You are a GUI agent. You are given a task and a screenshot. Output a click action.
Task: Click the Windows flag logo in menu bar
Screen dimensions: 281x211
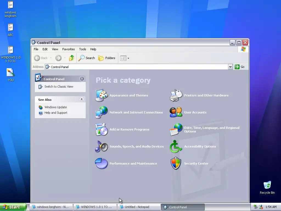pos(243,49)
